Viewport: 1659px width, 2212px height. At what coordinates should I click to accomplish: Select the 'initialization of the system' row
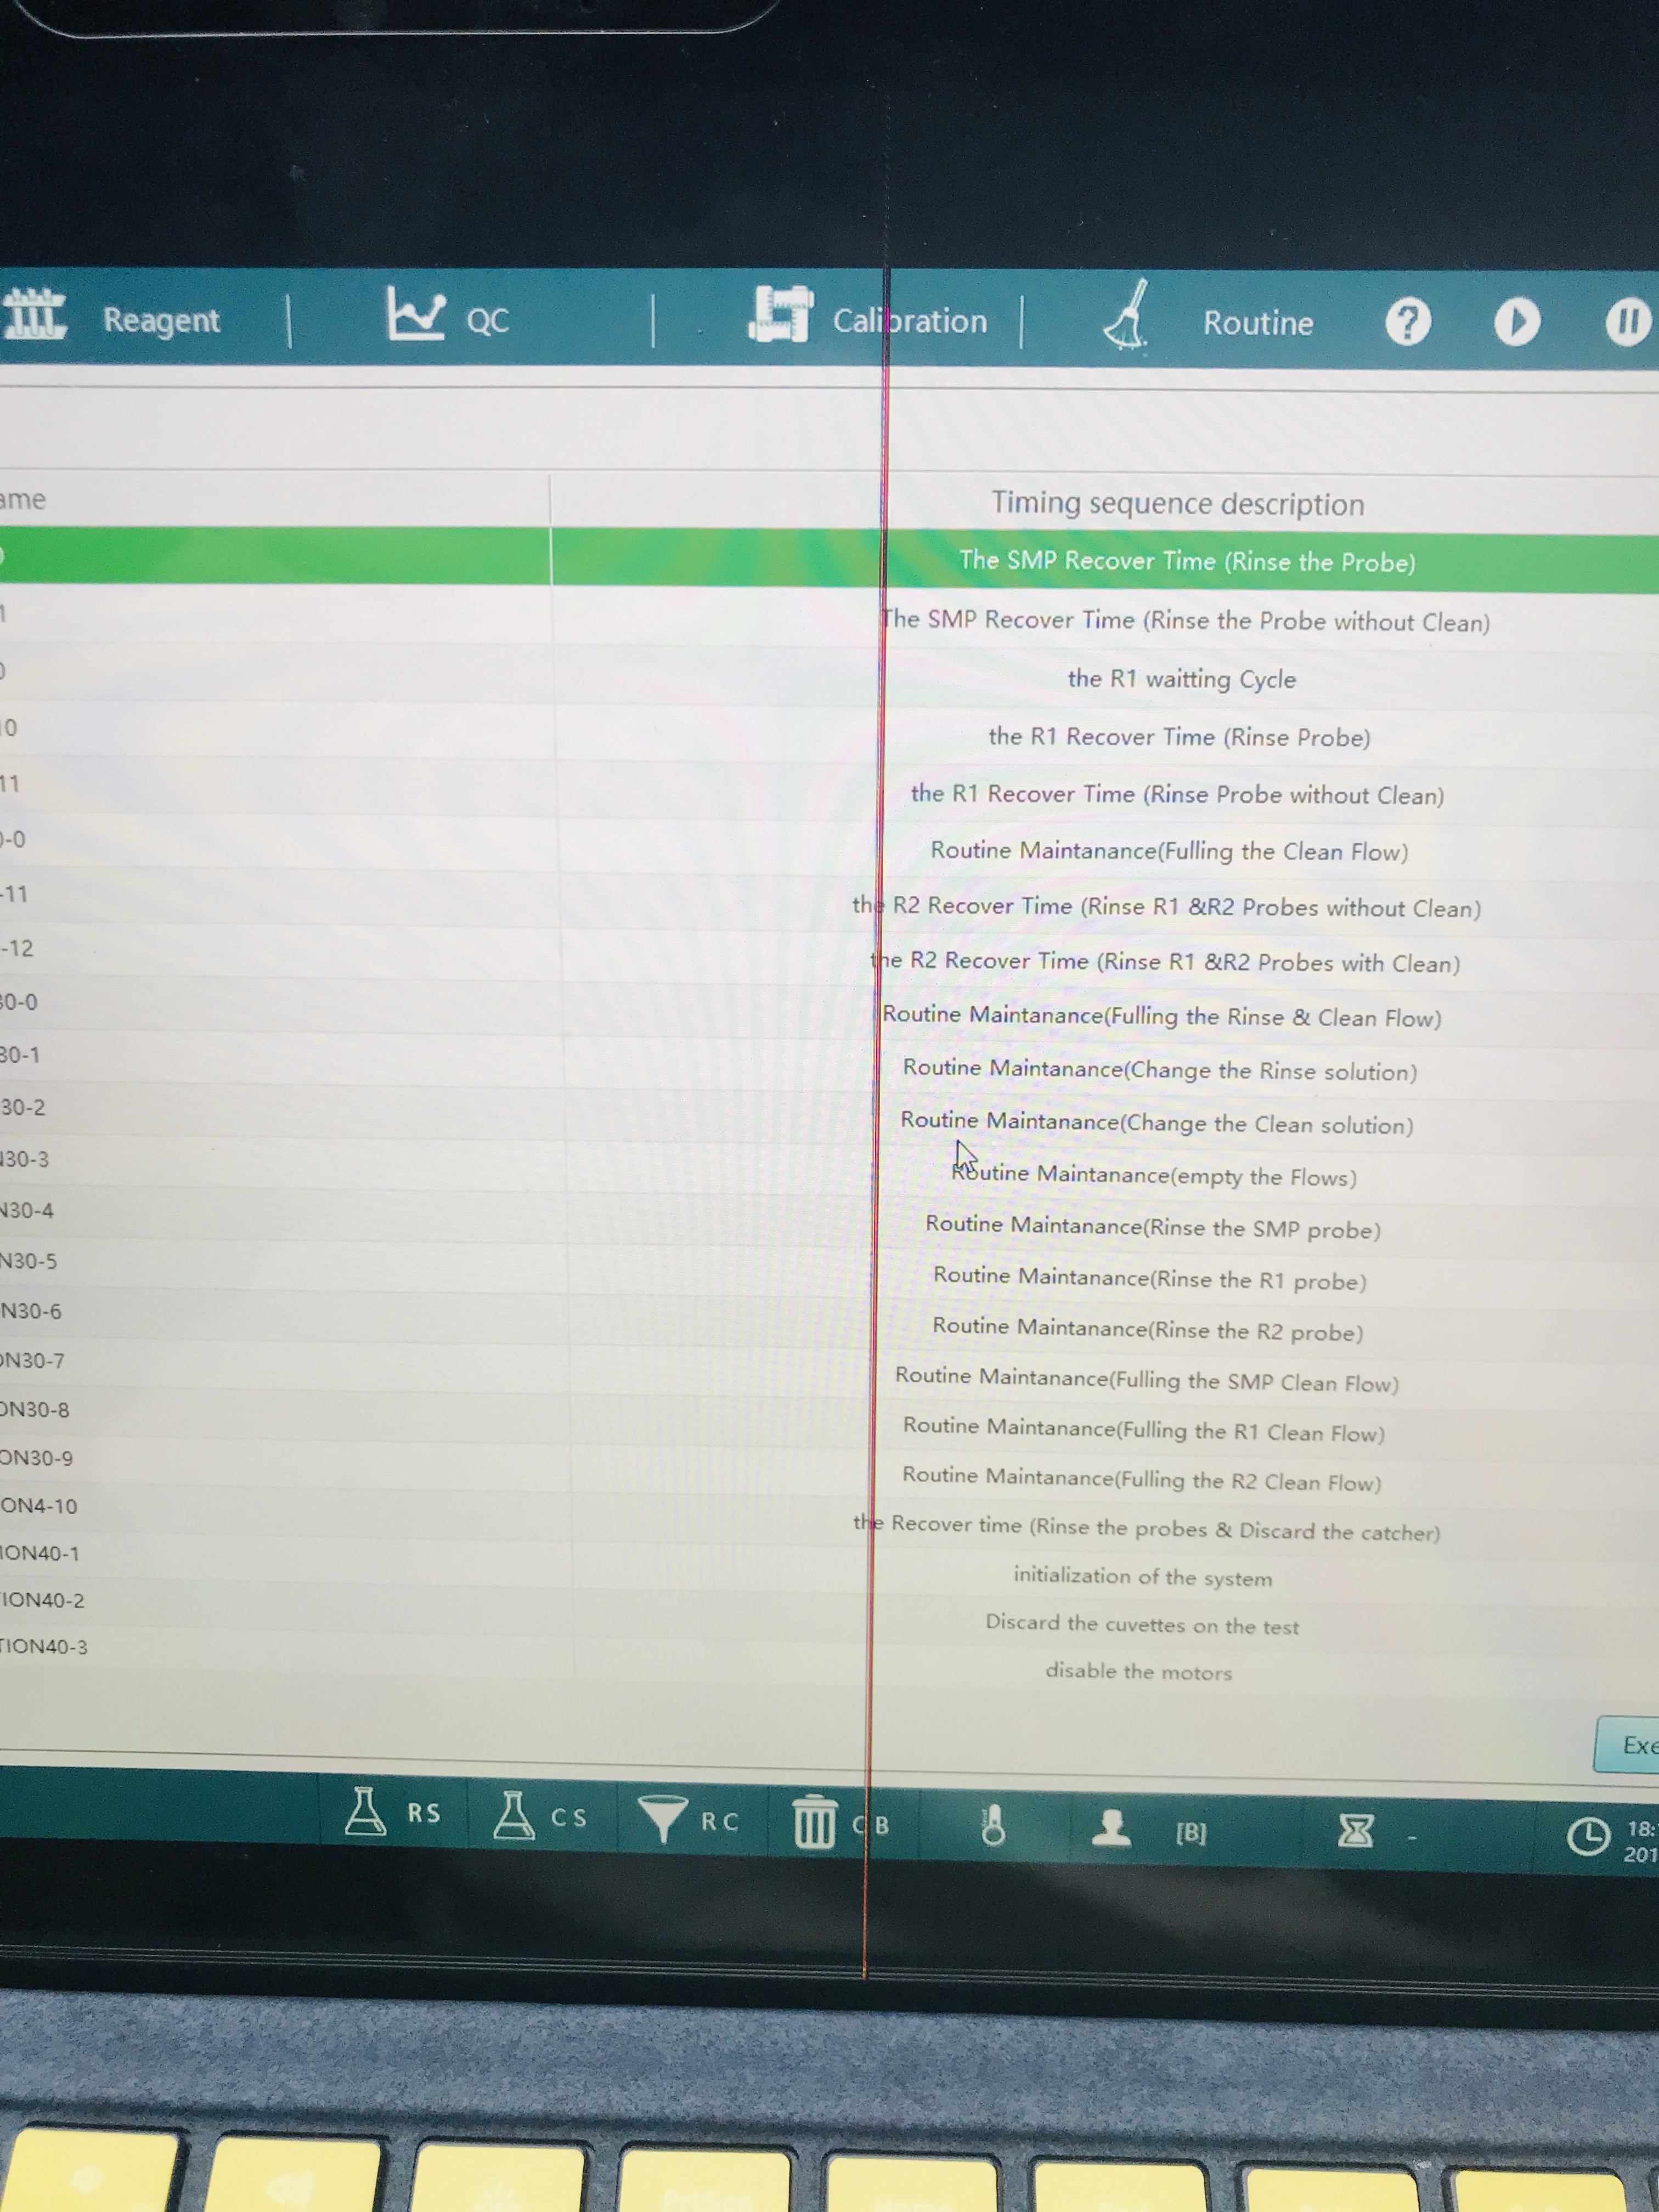1142,1577
